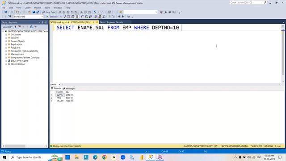
Task: Click the Toolbox icon beside wrench
Action: tap(170, 12)
